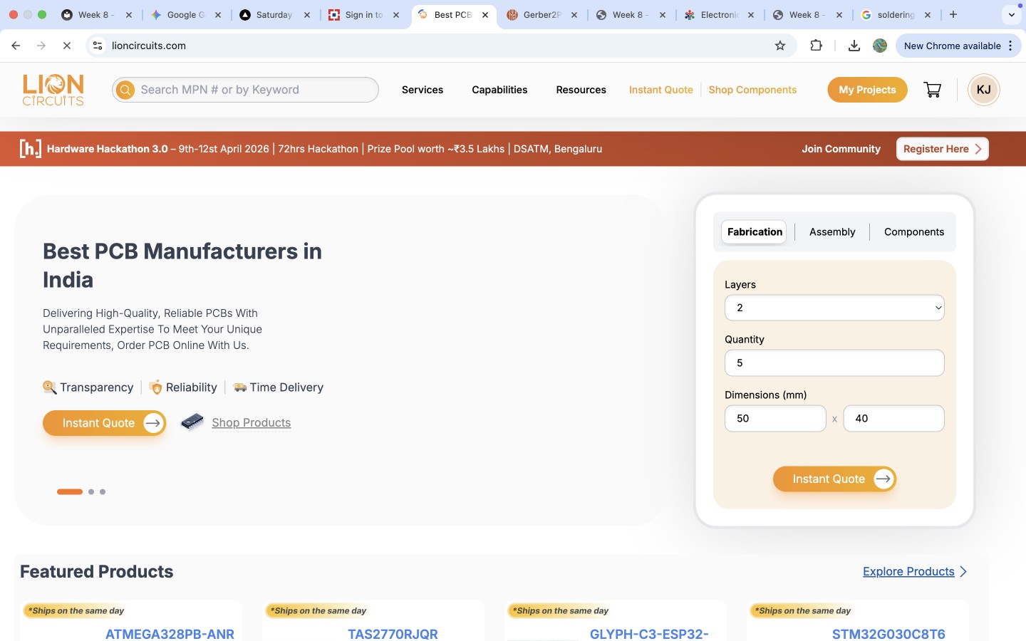The width and height of the screenshot is (1026, 641).
Task: Open the Shop Products link
Action: point(252,423)
